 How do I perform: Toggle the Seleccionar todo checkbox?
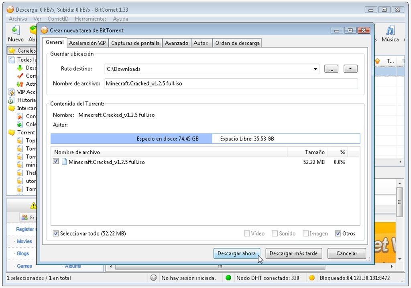[56, 233]
